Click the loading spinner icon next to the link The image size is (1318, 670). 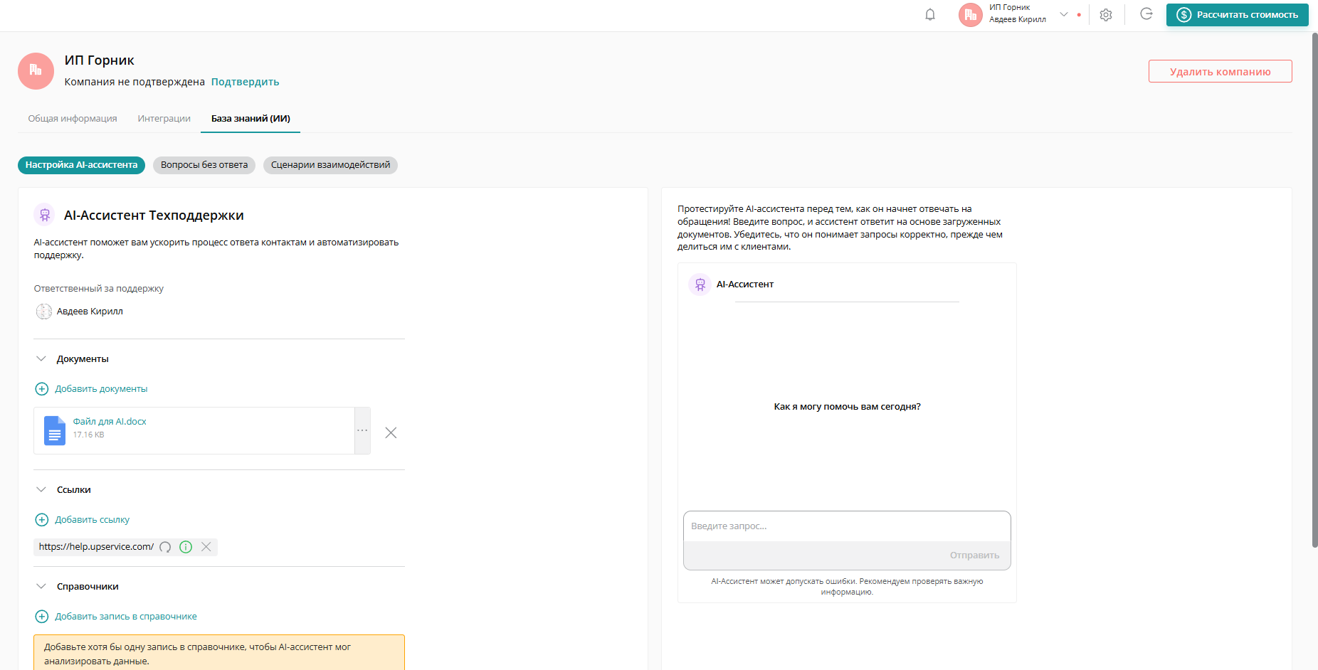click(165, 547)
